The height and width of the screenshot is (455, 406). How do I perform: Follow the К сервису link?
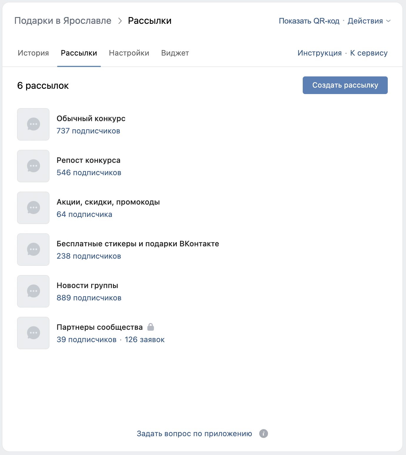click(x=369, y=53)
